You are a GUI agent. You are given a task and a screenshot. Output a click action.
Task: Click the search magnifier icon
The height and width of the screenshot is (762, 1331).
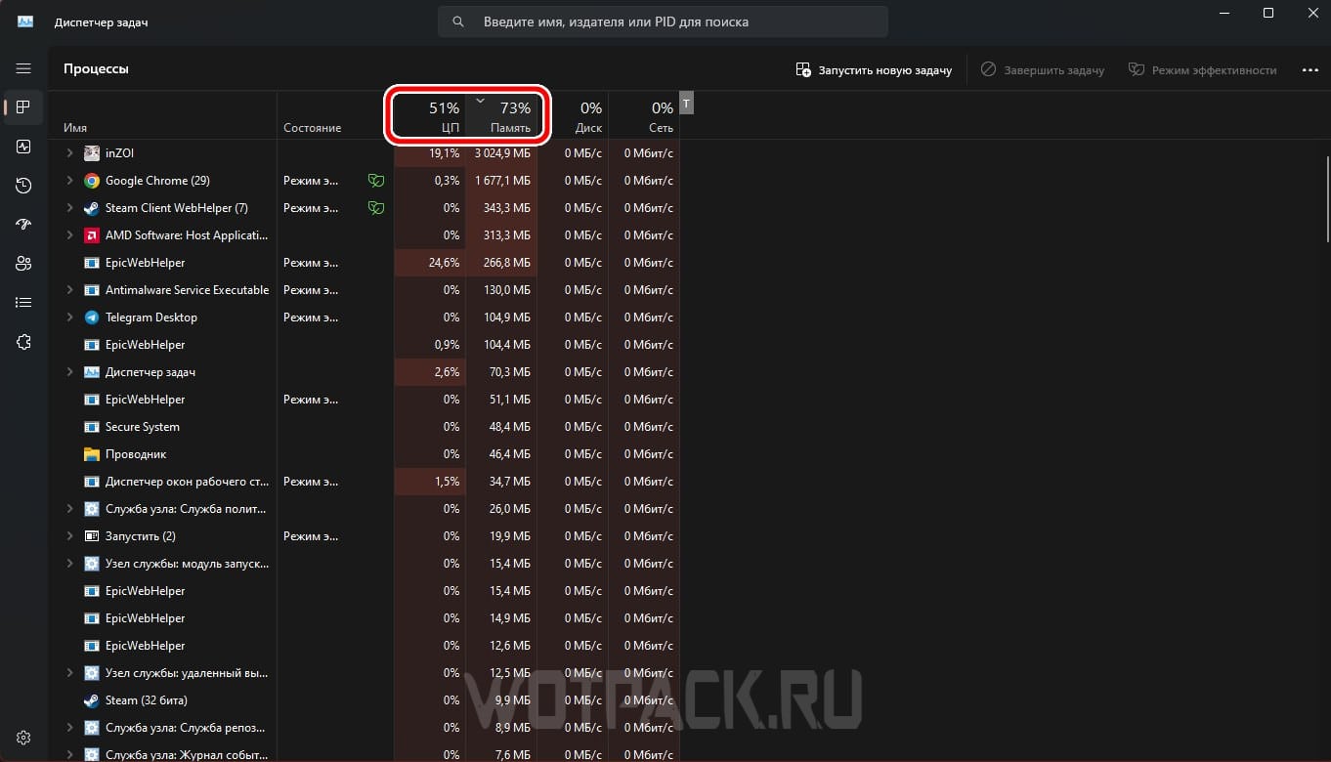458,21
